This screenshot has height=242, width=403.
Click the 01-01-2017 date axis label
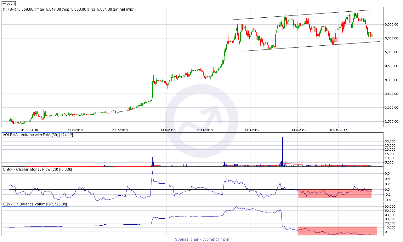click(x=251, y=130)
